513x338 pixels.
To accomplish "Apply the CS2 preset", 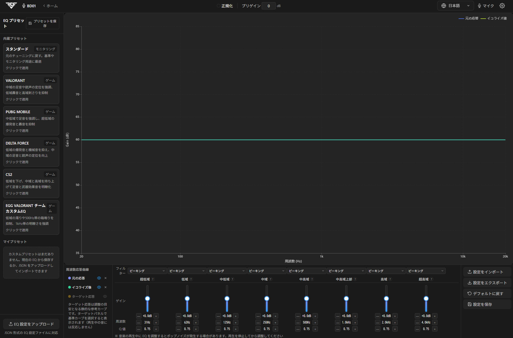I will (x=31, y=183).
